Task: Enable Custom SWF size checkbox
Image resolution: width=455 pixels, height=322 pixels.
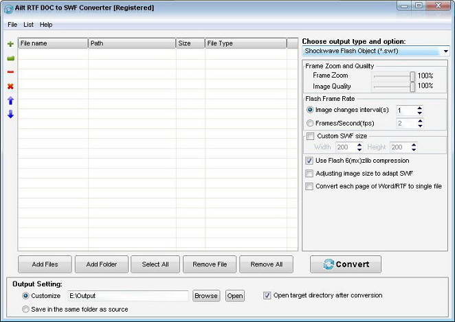Action: [310, 136]
